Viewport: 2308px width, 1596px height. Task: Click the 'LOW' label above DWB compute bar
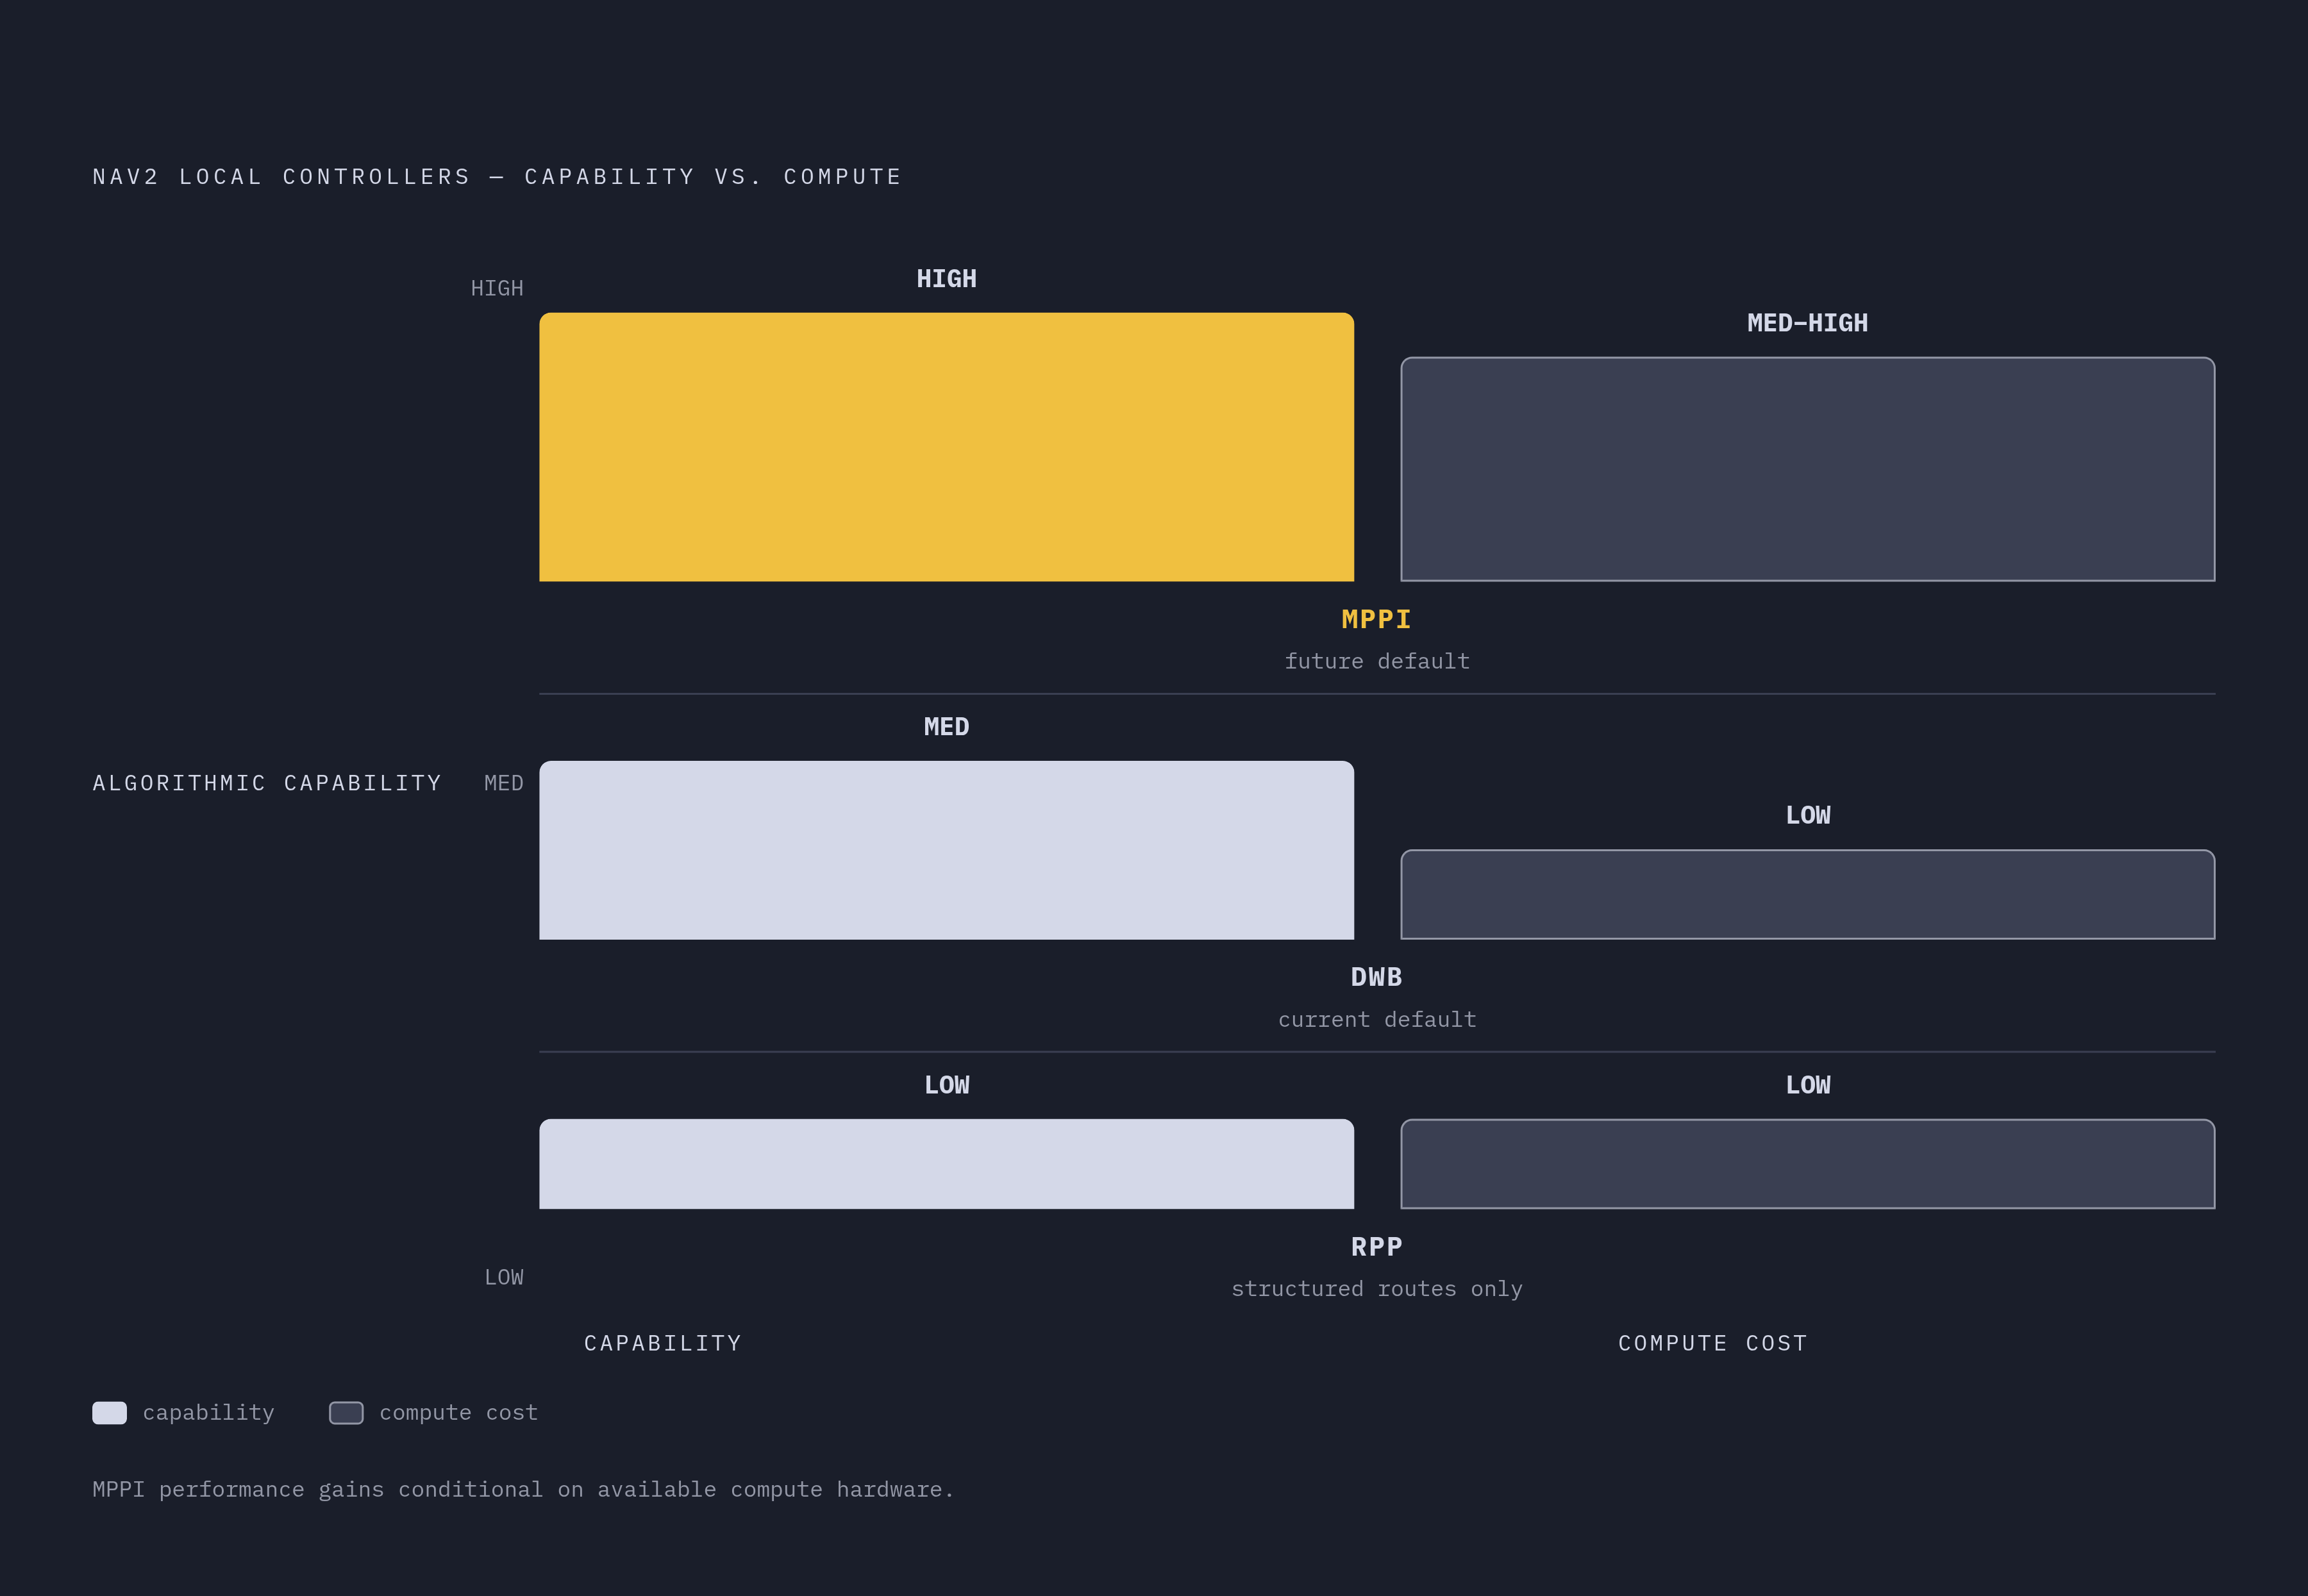click(1807, 815)
